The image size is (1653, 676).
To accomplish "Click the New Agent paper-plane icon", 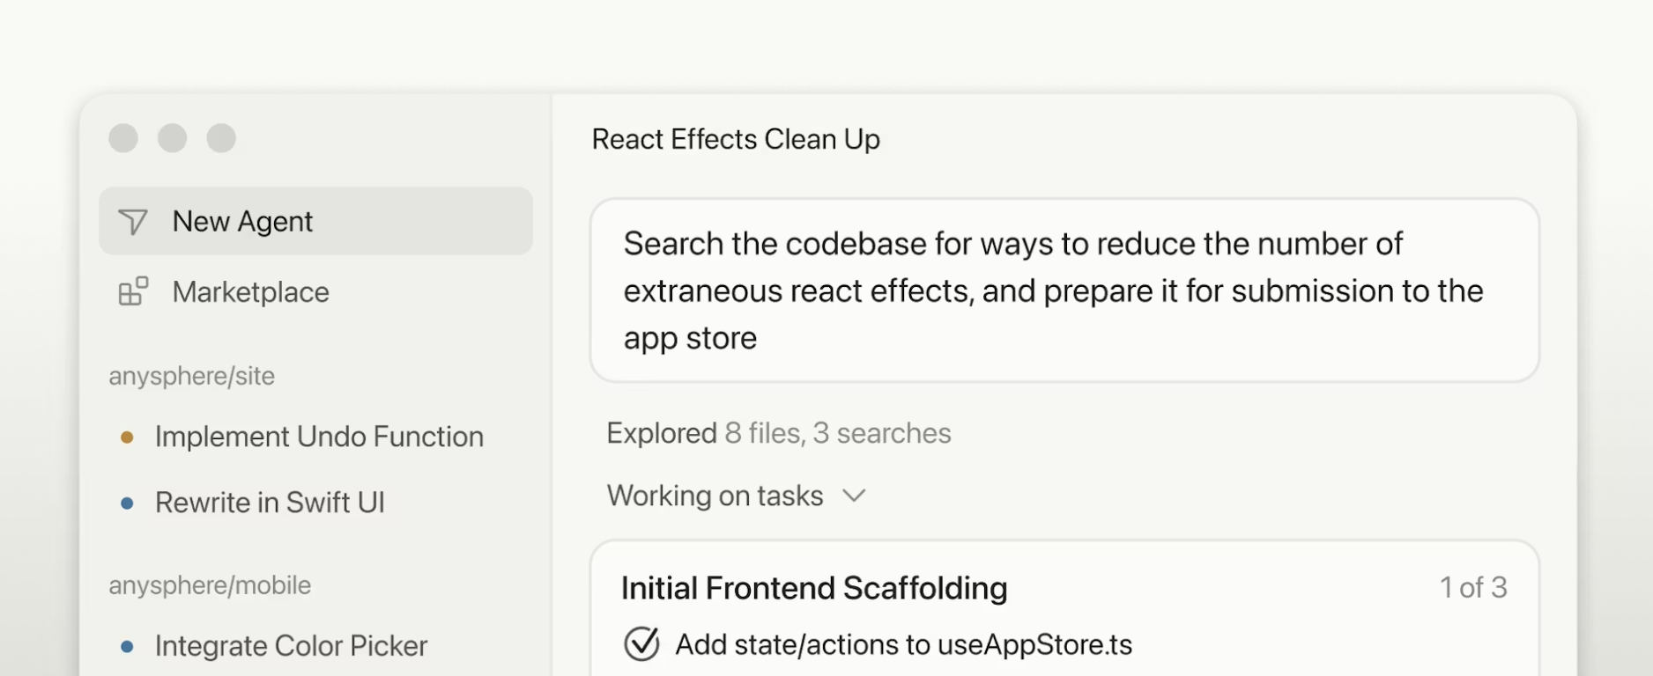I will tap(133, 222).
